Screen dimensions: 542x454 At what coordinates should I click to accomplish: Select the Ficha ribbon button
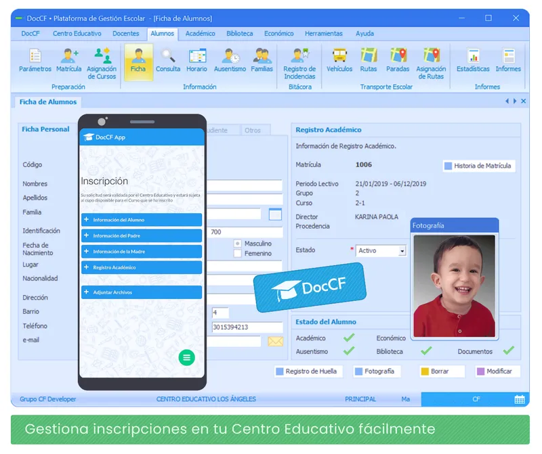(138, 62)
